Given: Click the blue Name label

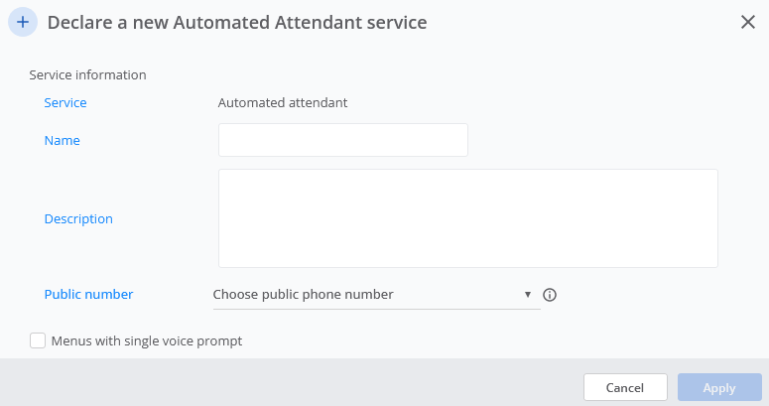Looking at the screenshot, I should (x=62, y=140).
